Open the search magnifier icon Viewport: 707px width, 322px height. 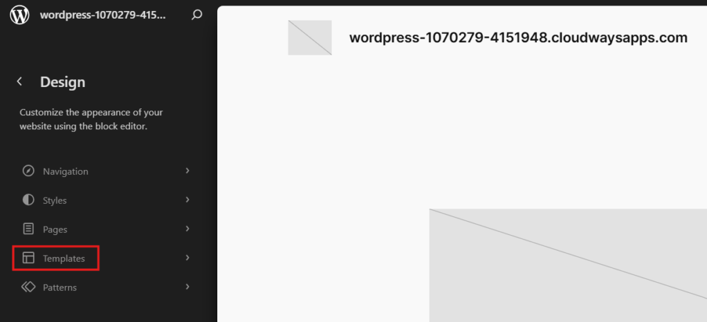point(196,15)
